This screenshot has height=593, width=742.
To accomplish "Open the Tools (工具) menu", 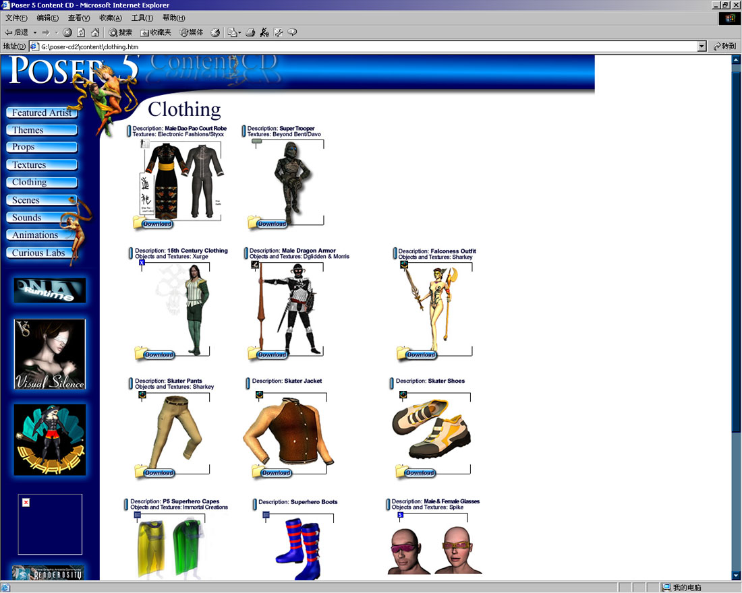I will click(x=142, y=18).
